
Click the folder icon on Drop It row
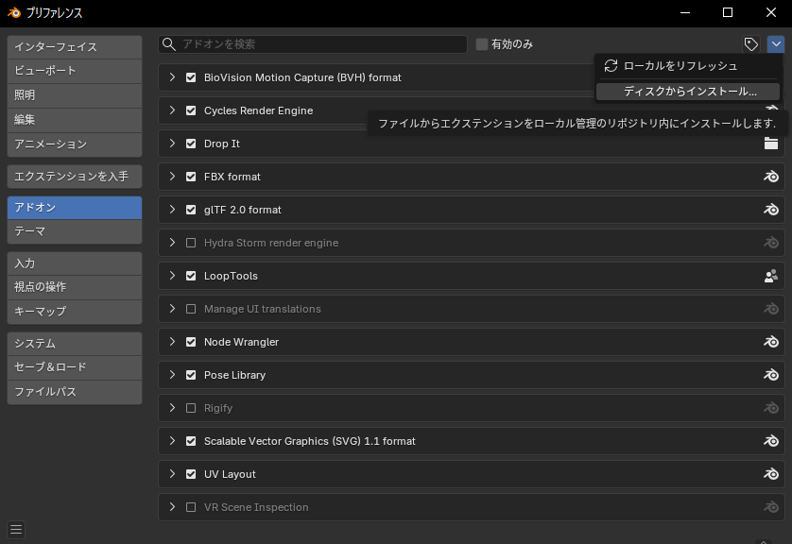[x=771, y=144]
